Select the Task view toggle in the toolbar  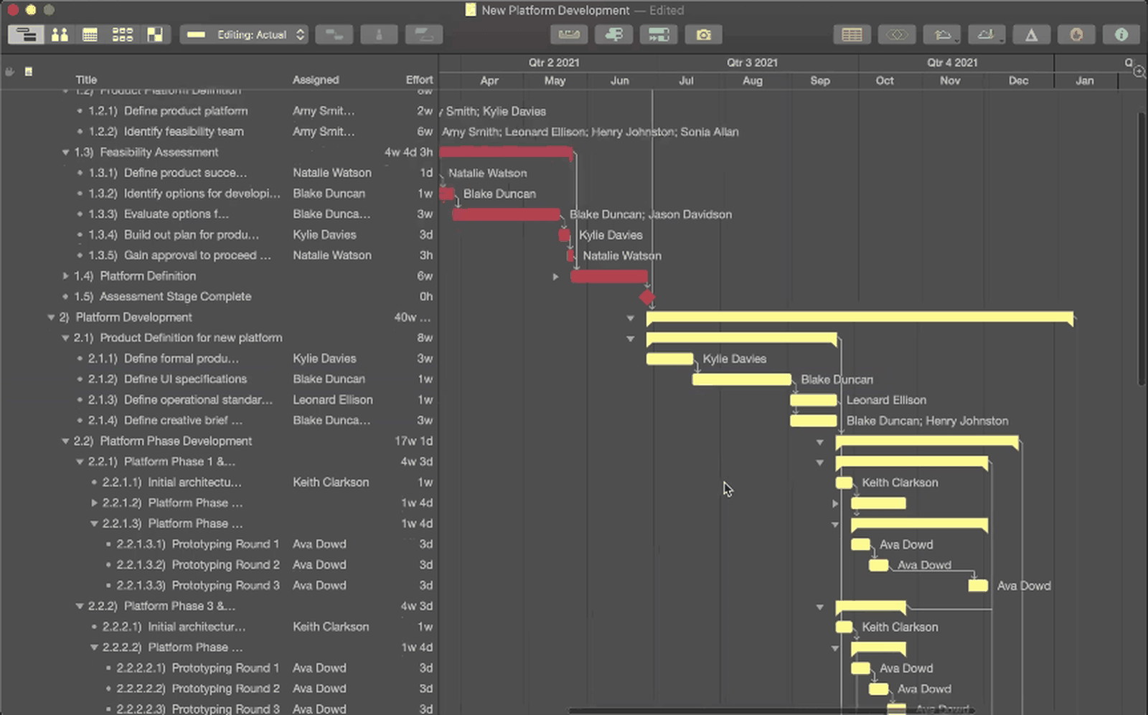point(25,34)
